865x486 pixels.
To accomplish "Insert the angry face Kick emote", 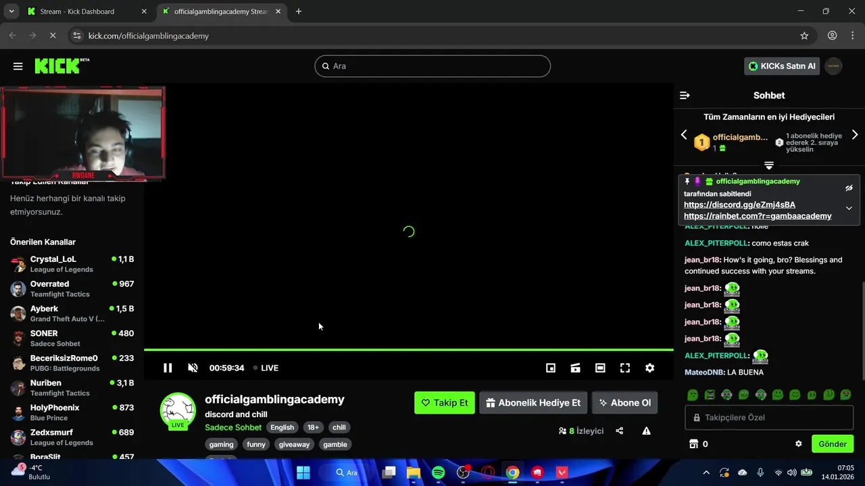I will tap(710, 395).
